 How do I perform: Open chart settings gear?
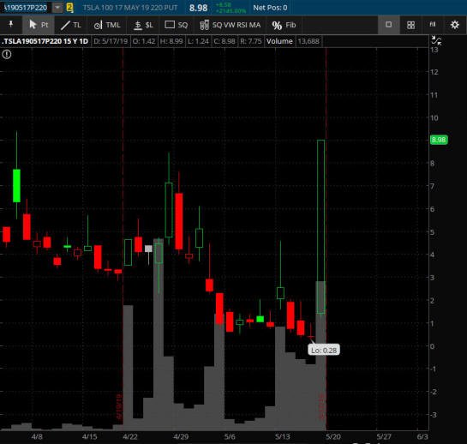(x=455, y=25)
